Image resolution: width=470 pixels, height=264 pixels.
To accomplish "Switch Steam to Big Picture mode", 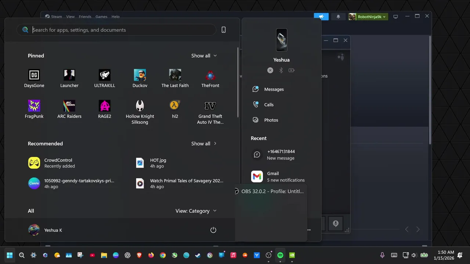I will pyautogui.click(x=395, y=16).
